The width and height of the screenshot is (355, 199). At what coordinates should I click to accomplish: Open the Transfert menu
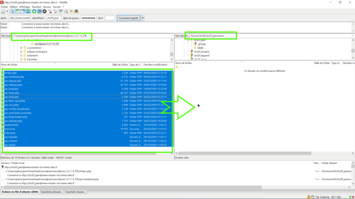click(37, 7)
